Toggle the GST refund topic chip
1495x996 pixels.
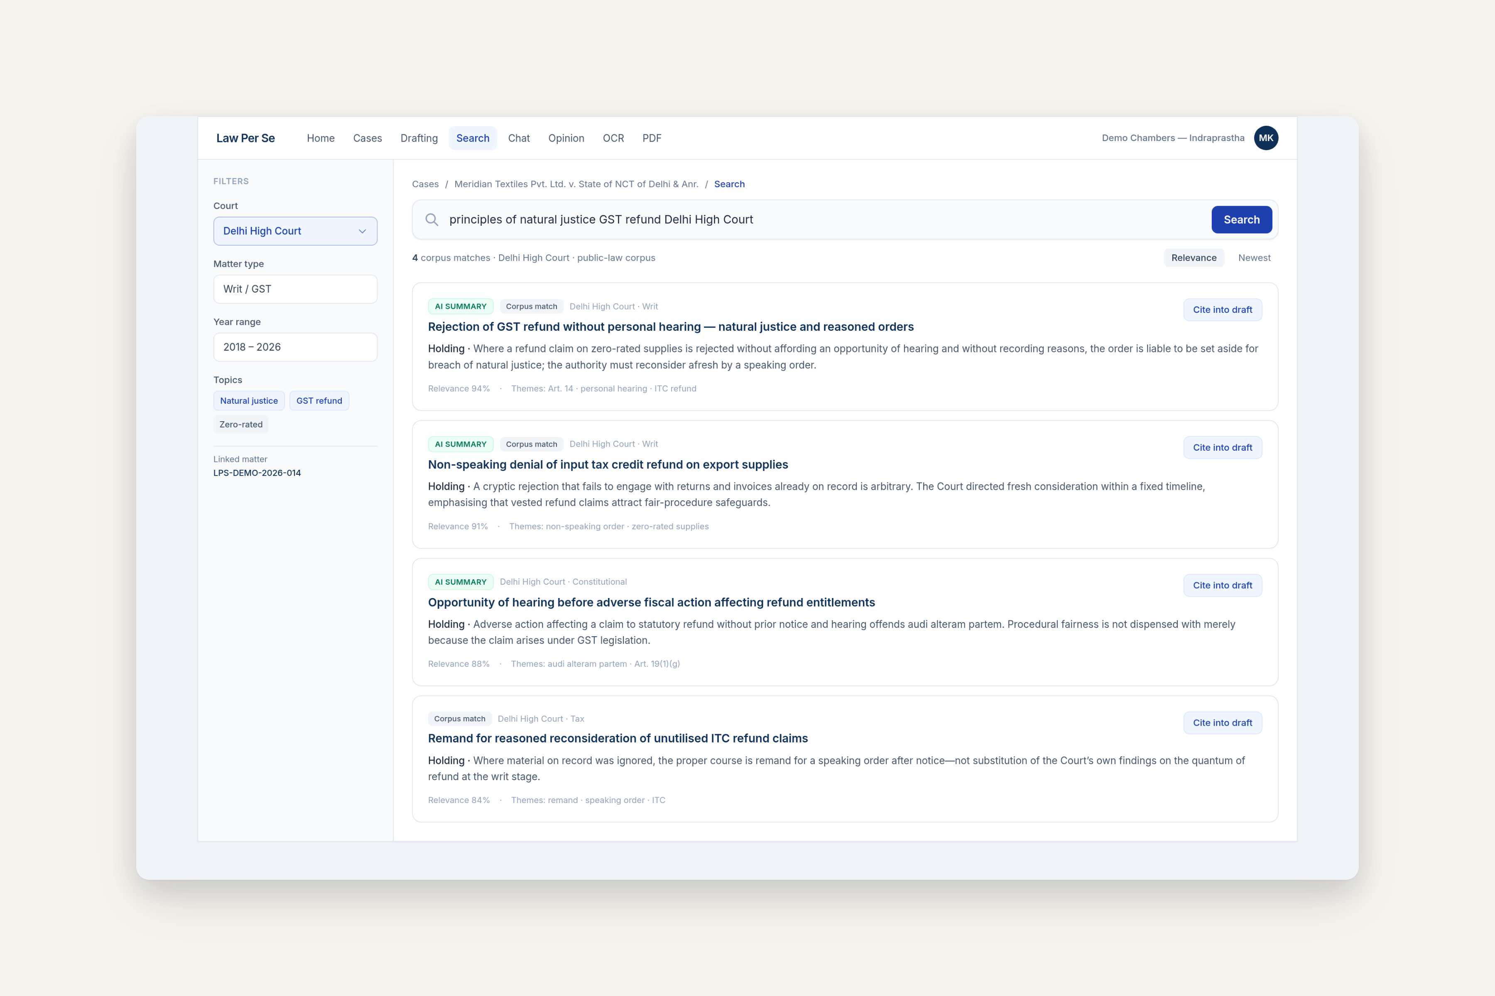coord(319,401)
